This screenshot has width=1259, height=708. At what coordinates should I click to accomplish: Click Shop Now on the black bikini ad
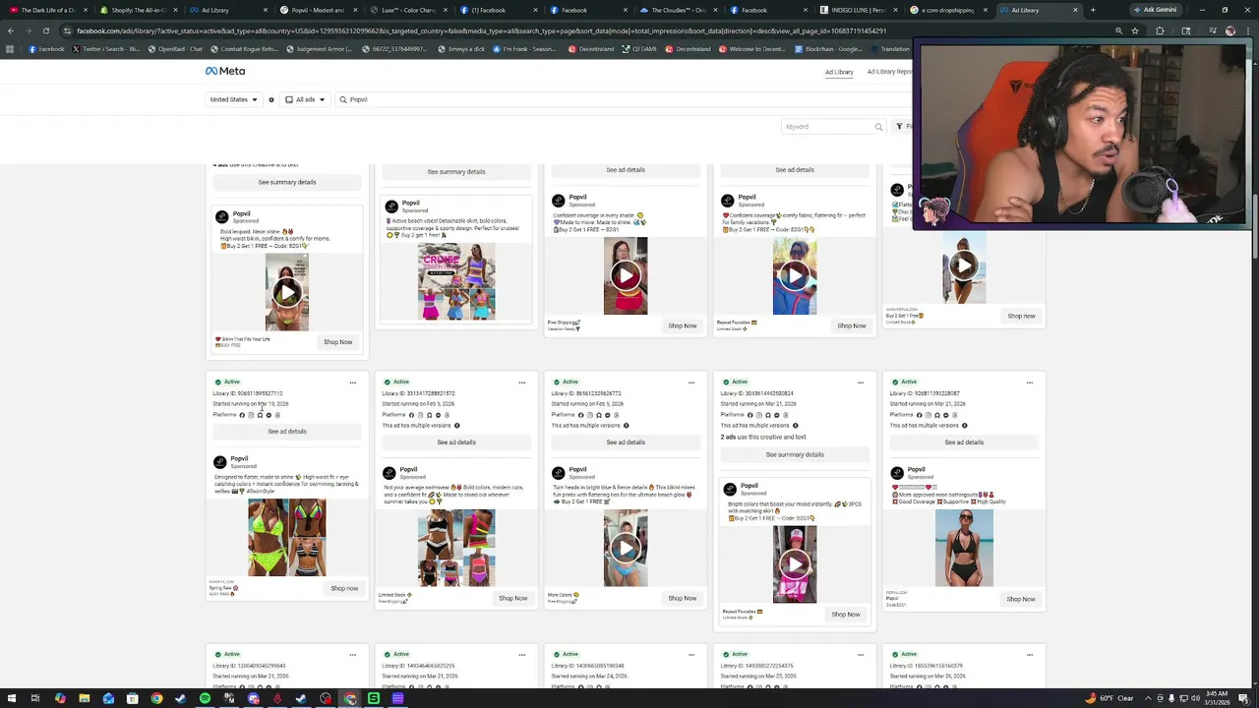pos(1021,599)
